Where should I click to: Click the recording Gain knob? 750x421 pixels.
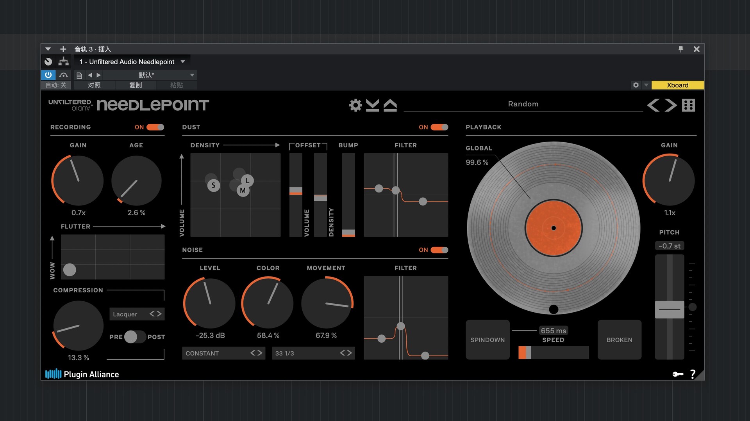pyautogui.click(x=78, y=180)
